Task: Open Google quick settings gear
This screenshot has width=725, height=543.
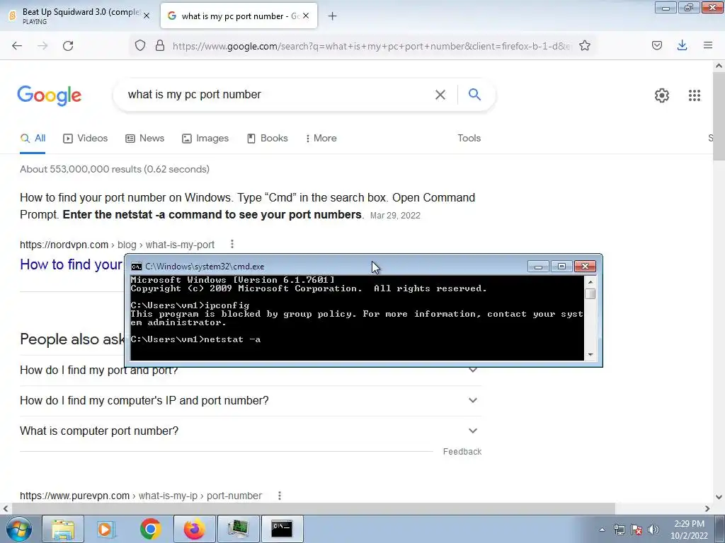Action: tap(662, 95)
